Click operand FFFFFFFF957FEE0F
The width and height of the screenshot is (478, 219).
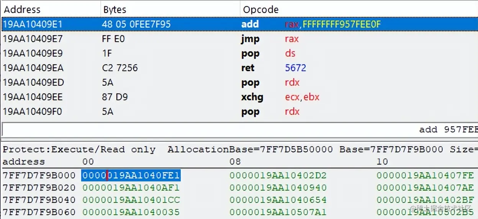[x=342, y=24]
